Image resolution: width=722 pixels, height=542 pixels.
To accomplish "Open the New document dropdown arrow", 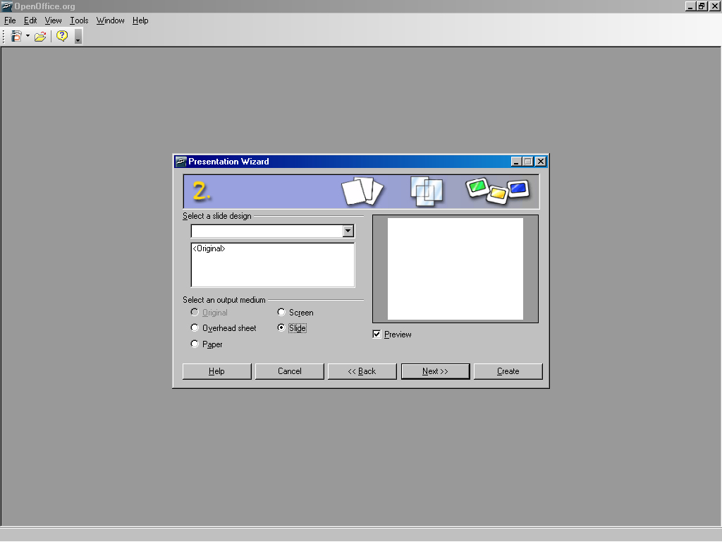I will pos(27,36).
